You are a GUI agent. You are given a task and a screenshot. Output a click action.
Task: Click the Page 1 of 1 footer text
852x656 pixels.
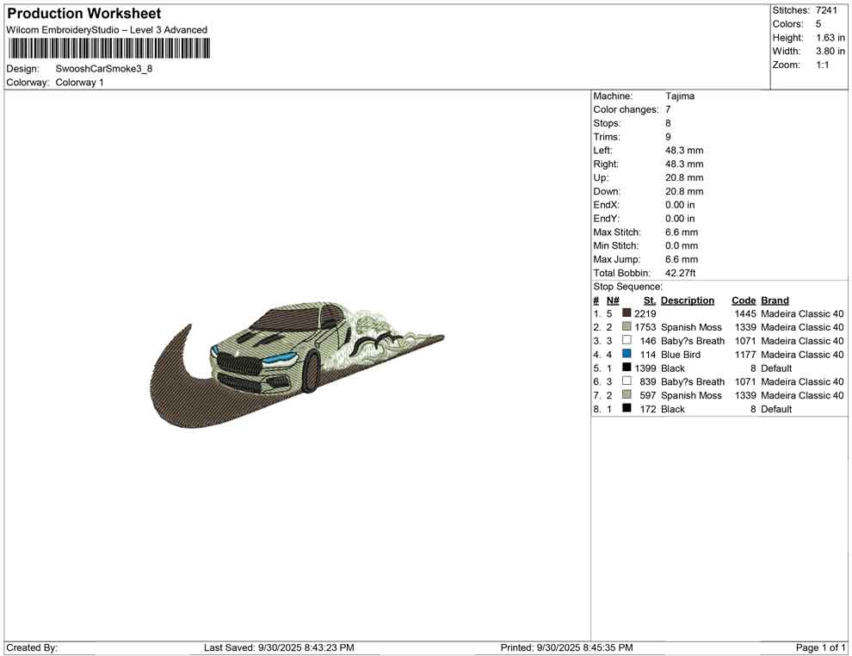[x=821, y=647]
